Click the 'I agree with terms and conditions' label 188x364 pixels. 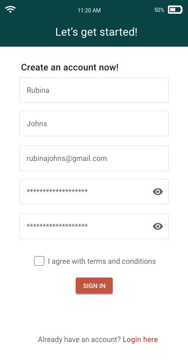coord(102,261)
